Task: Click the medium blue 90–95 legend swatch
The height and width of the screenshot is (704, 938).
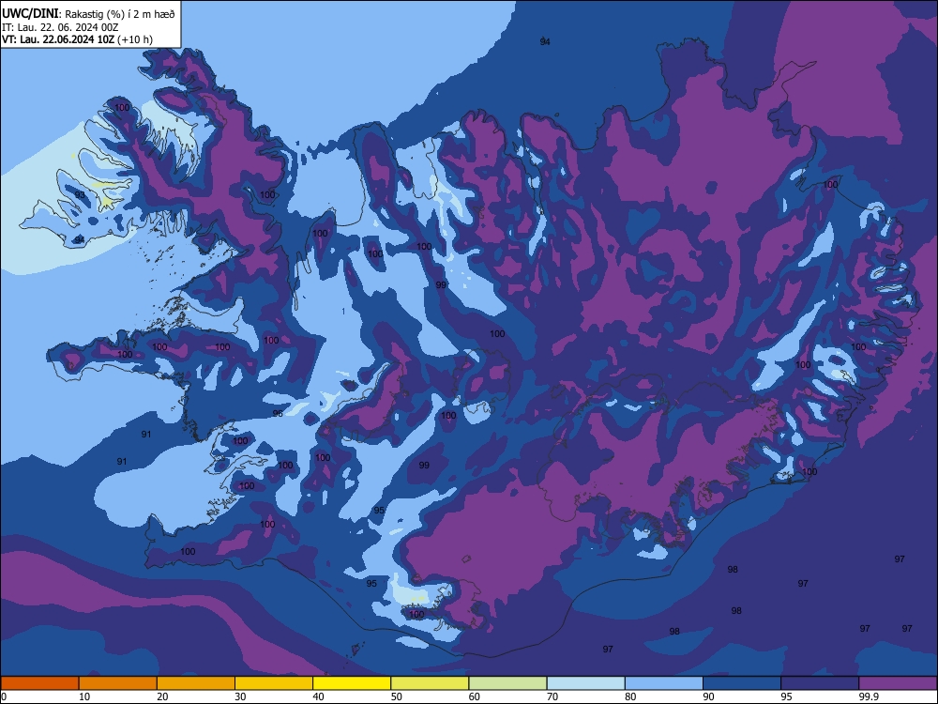Action: pyautogui.click(x=742, y=683)
